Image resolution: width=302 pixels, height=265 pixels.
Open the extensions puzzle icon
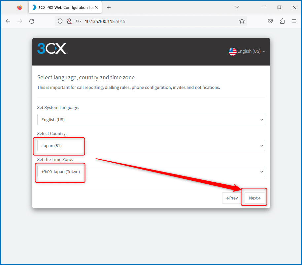[282, 21]
